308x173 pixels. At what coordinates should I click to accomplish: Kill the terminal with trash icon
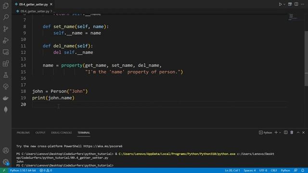[x=292, y=133]
